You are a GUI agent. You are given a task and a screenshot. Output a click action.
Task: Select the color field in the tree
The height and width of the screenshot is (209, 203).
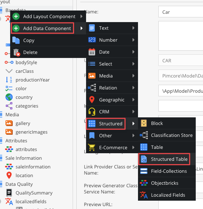pyautogui.click(x=21, y=88)
